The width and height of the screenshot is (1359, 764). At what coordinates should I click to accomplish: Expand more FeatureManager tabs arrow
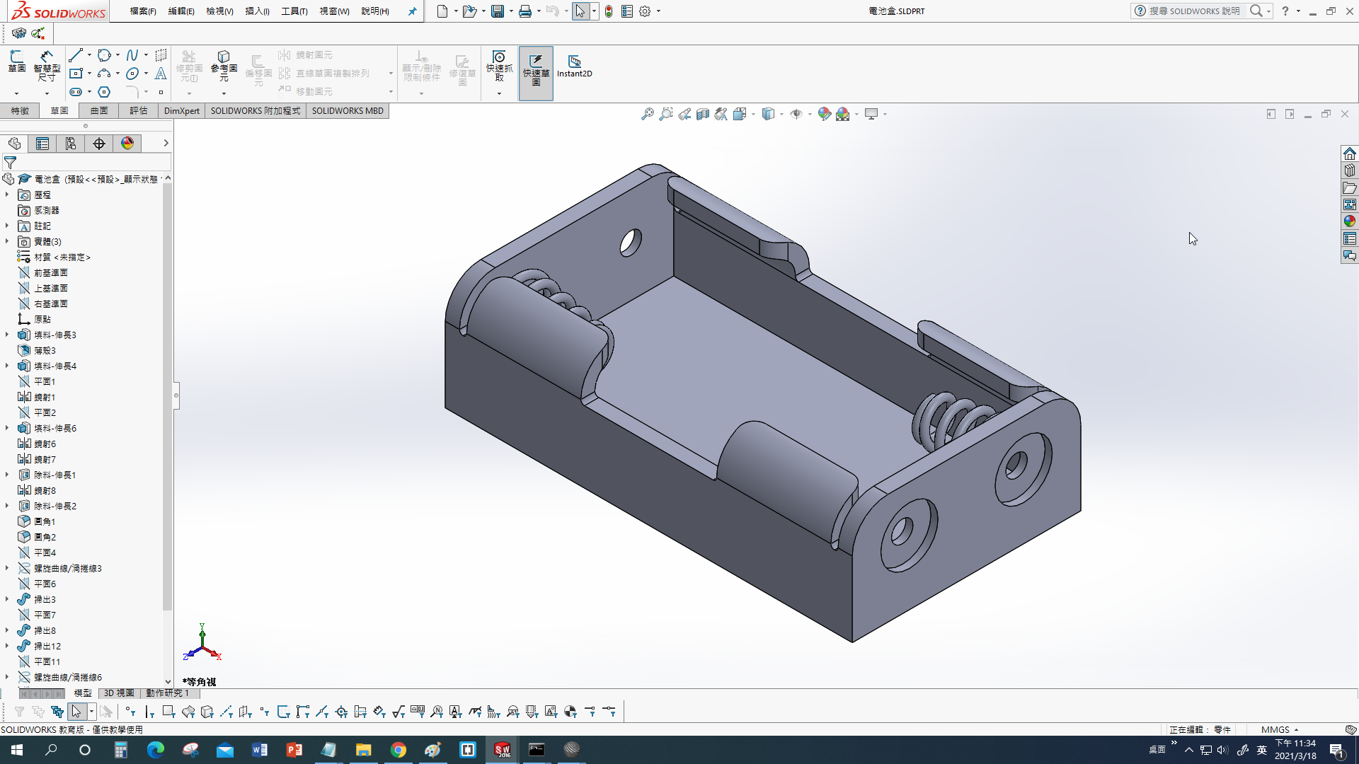pos(166,143)
